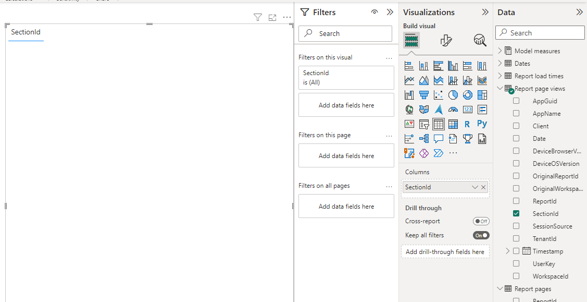Collapse the Report pages table

click(x=500, y=288)
